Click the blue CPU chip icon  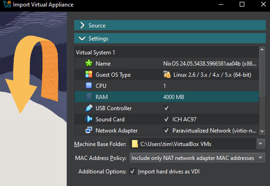point(89,86)
